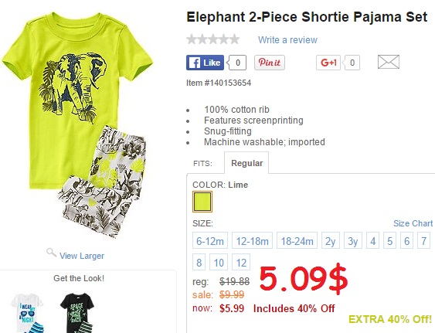435x333 pixels.
Task: Click the Google +1 button
Action: [x=328, y=63]
